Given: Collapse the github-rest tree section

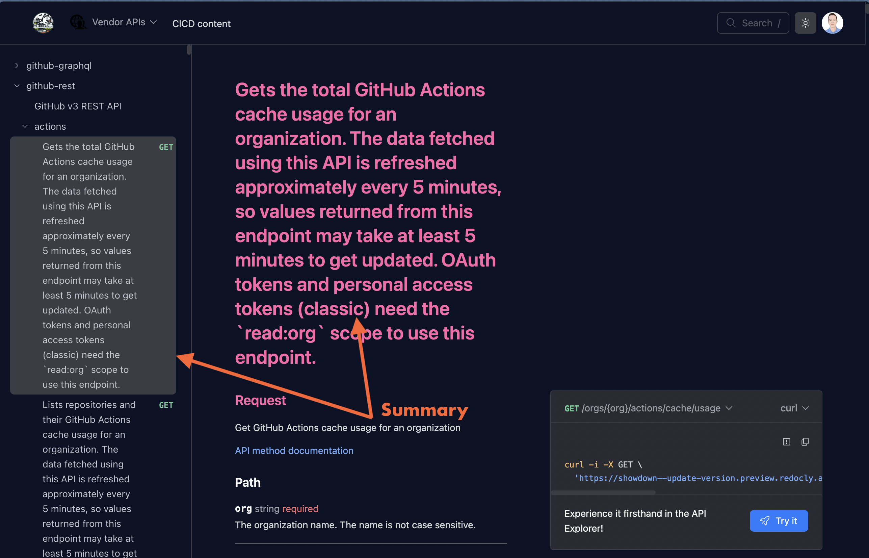Looking at the screenshot, I should click(17, 86).
